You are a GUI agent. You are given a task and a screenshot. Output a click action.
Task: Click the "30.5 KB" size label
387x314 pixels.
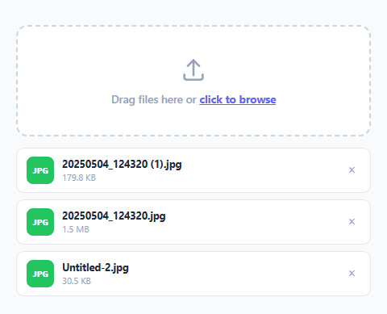coord(77,281)
